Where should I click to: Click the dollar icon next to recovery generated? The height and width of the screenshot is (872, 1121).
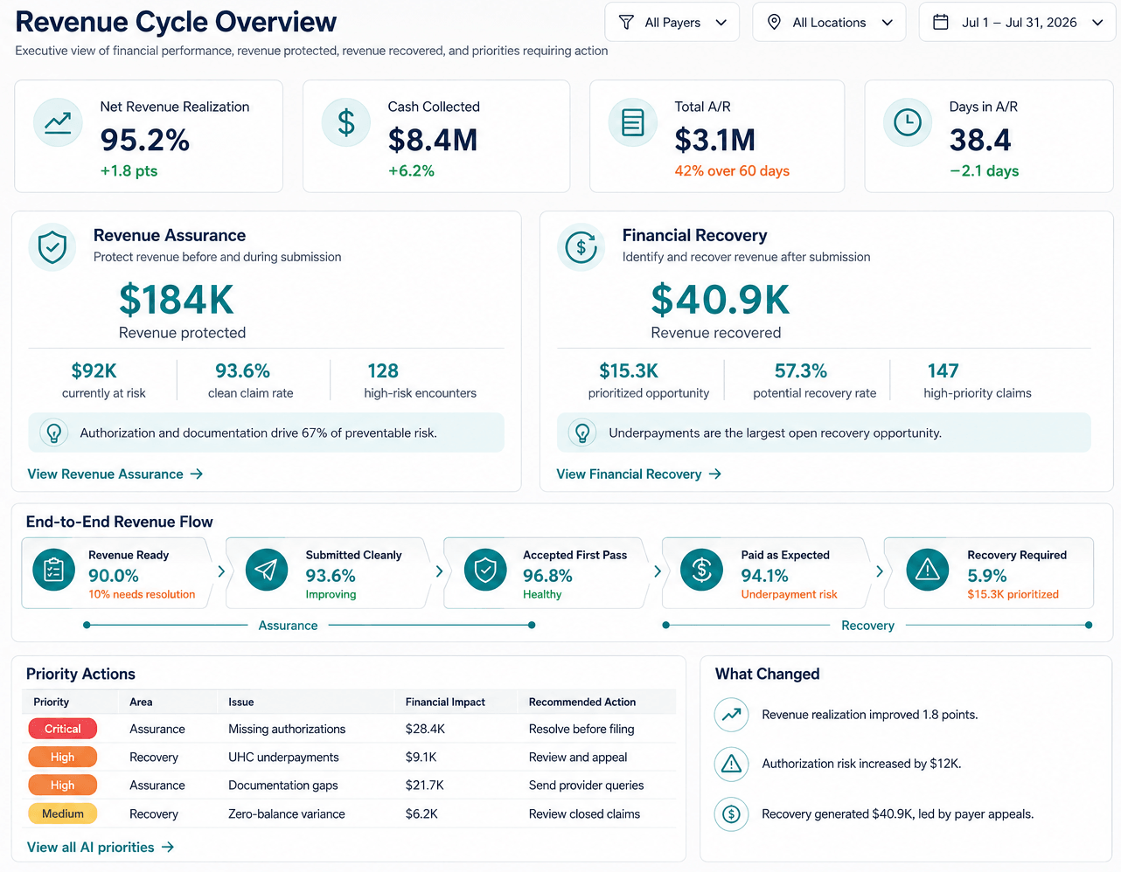coord(732,814)
